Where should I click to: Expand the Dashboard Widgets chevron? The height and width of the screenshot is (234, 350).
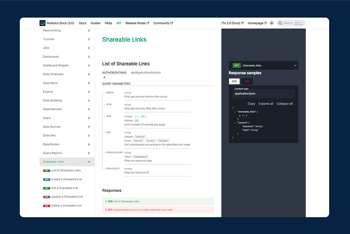(89, 65)
